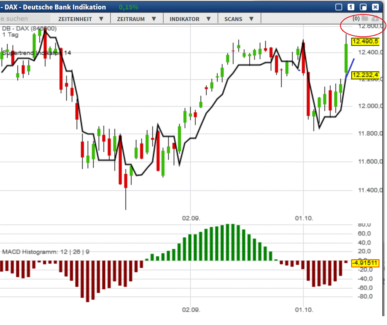Click the counter icon showing (0)
The image size is (387, 325).
click(356, 18)
